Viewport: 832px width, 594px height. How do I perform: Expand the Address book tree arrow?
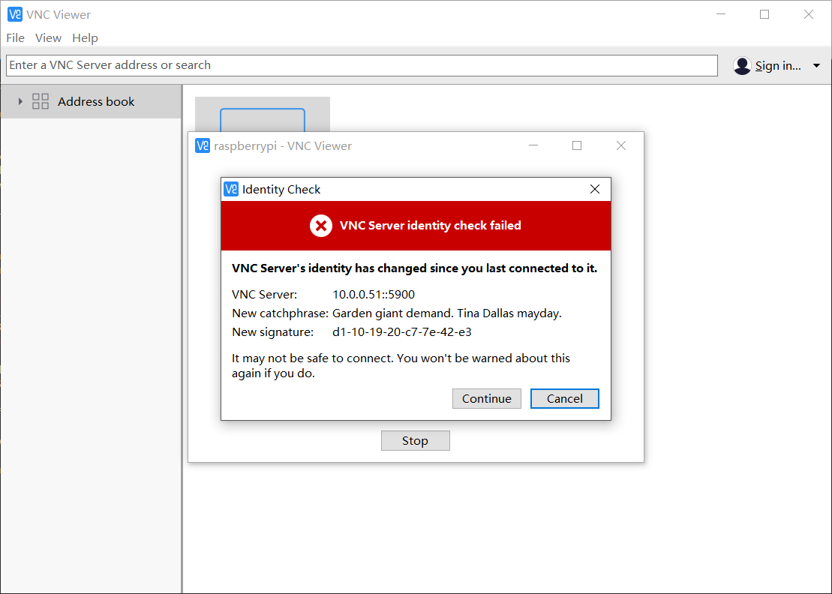coord(20,101)
